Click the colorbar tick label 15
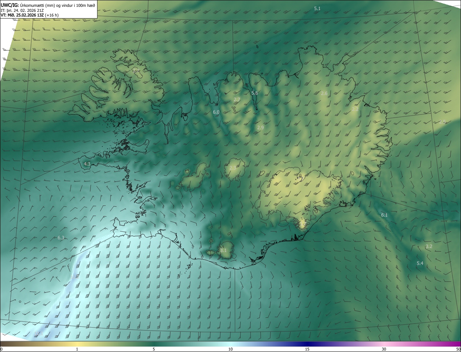 coord(307,349)
